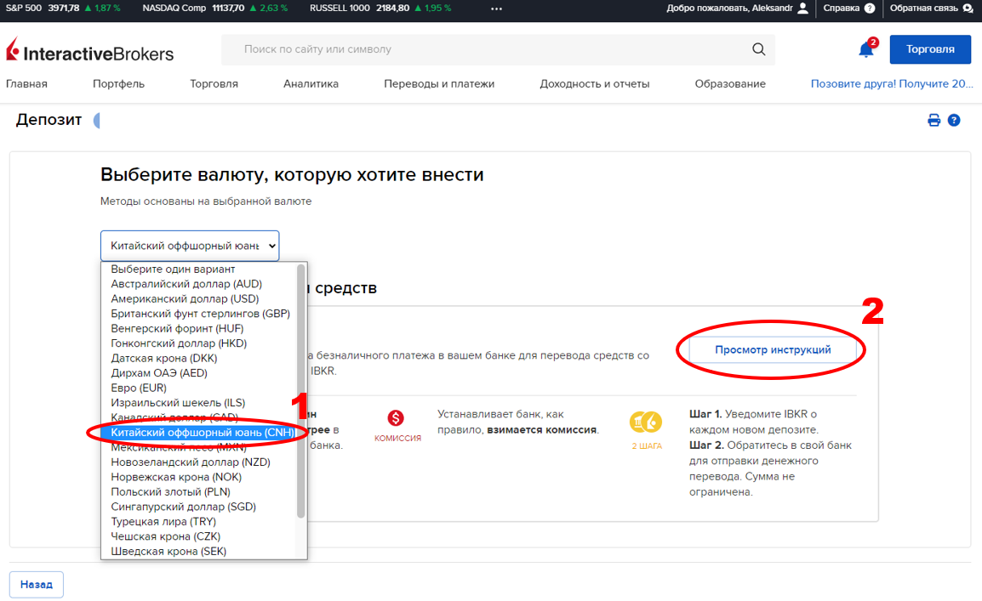Click the yellow 2 шага icon

646,422
